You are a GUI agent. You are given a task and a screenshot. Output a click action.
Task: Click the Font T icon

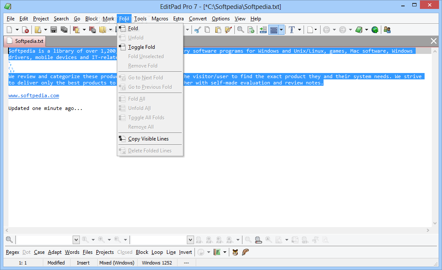point(292,30)
